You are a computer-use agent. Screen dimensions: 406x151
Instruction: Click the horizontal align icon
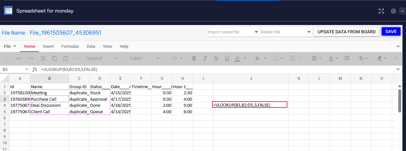coord(314,58)
